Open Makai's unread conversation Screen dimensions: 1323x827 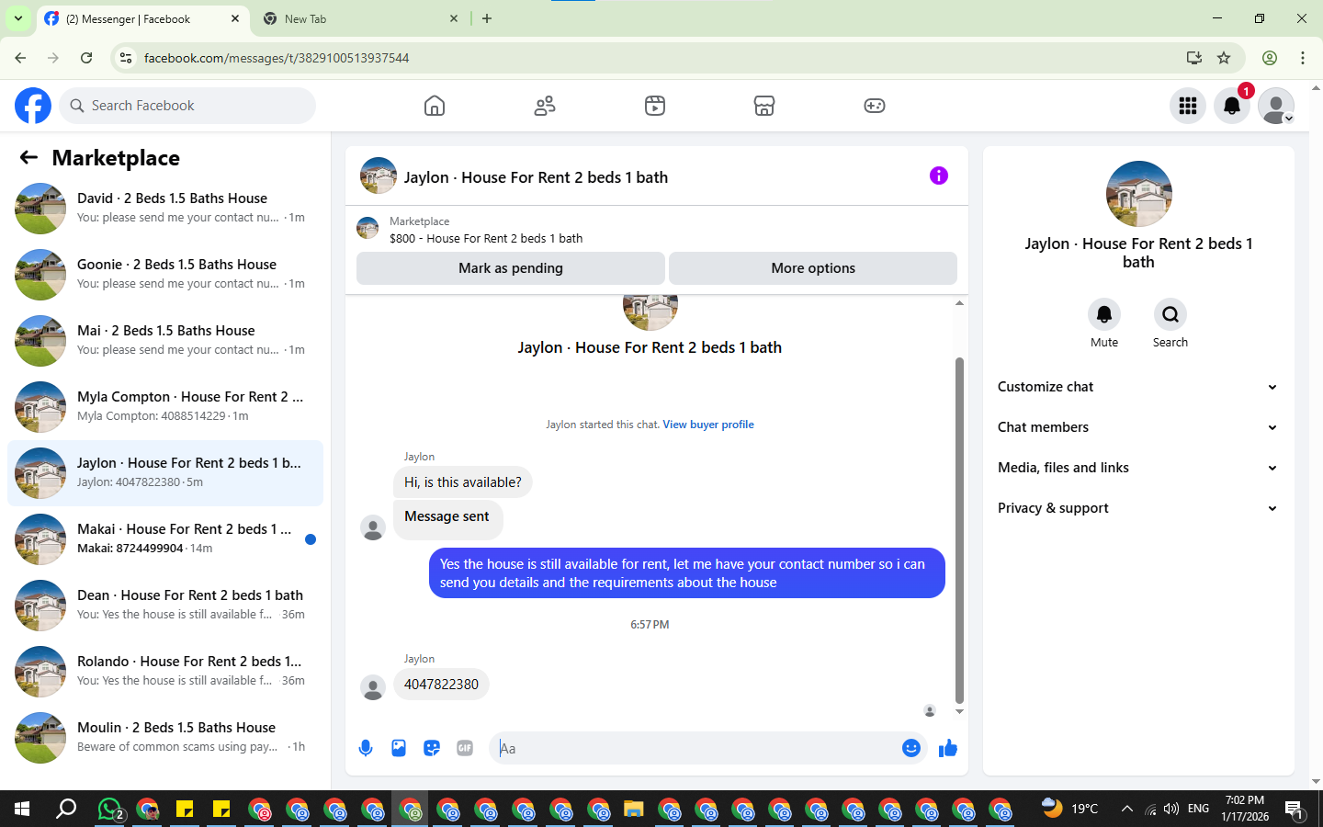coord(165,539)
